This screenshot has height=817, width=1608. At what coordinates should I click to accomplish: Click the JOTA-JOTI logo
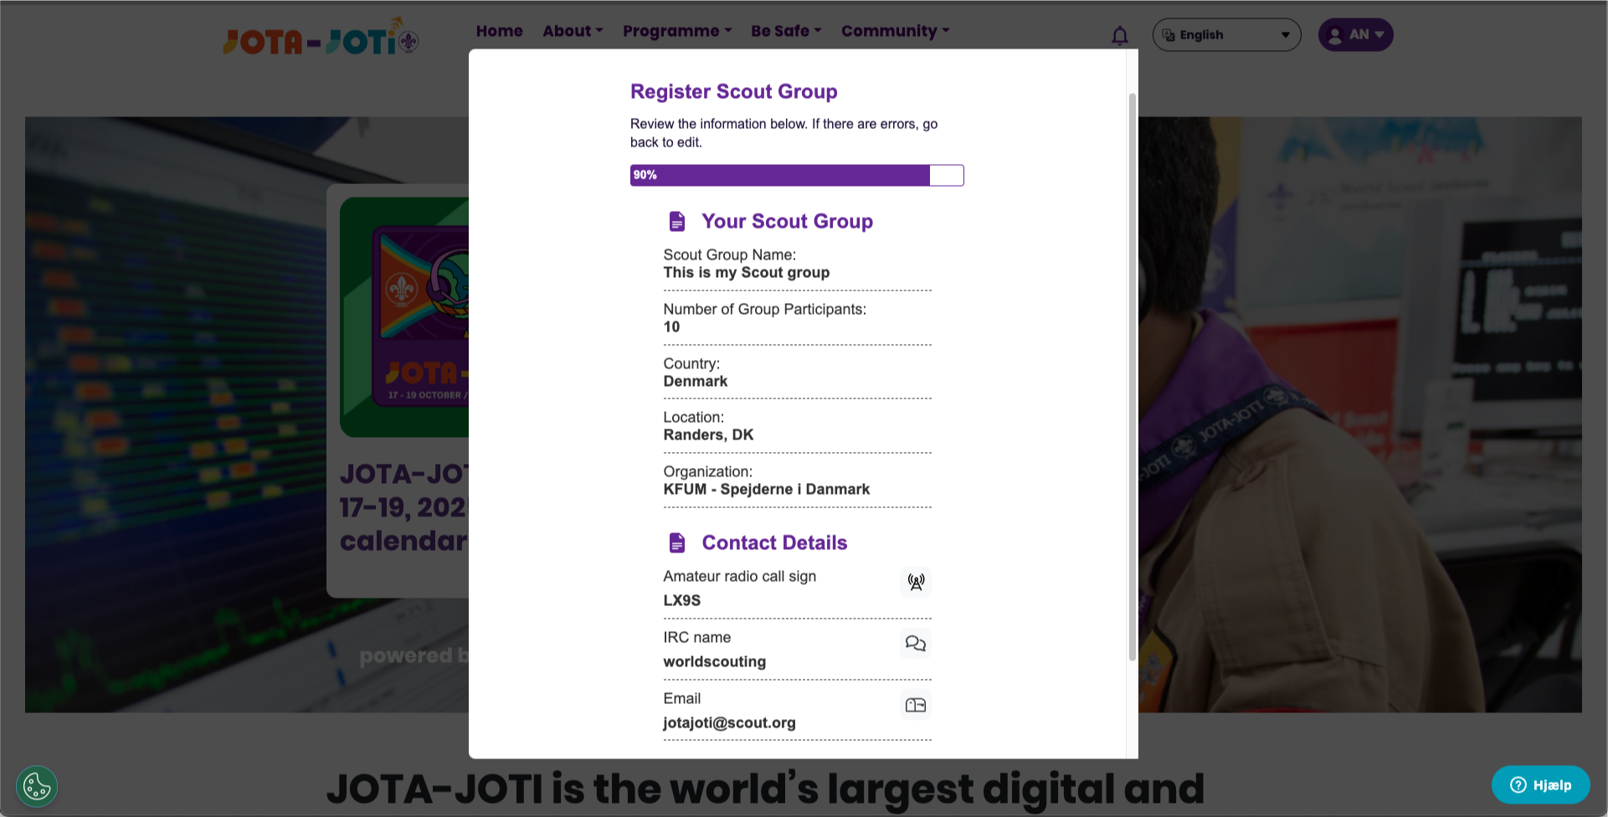tap(321, 37)
